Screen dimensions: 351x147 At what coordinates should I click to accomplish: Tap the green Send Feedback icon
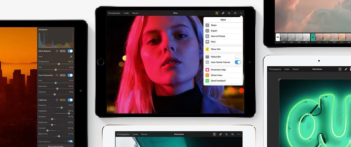[207, 81]
